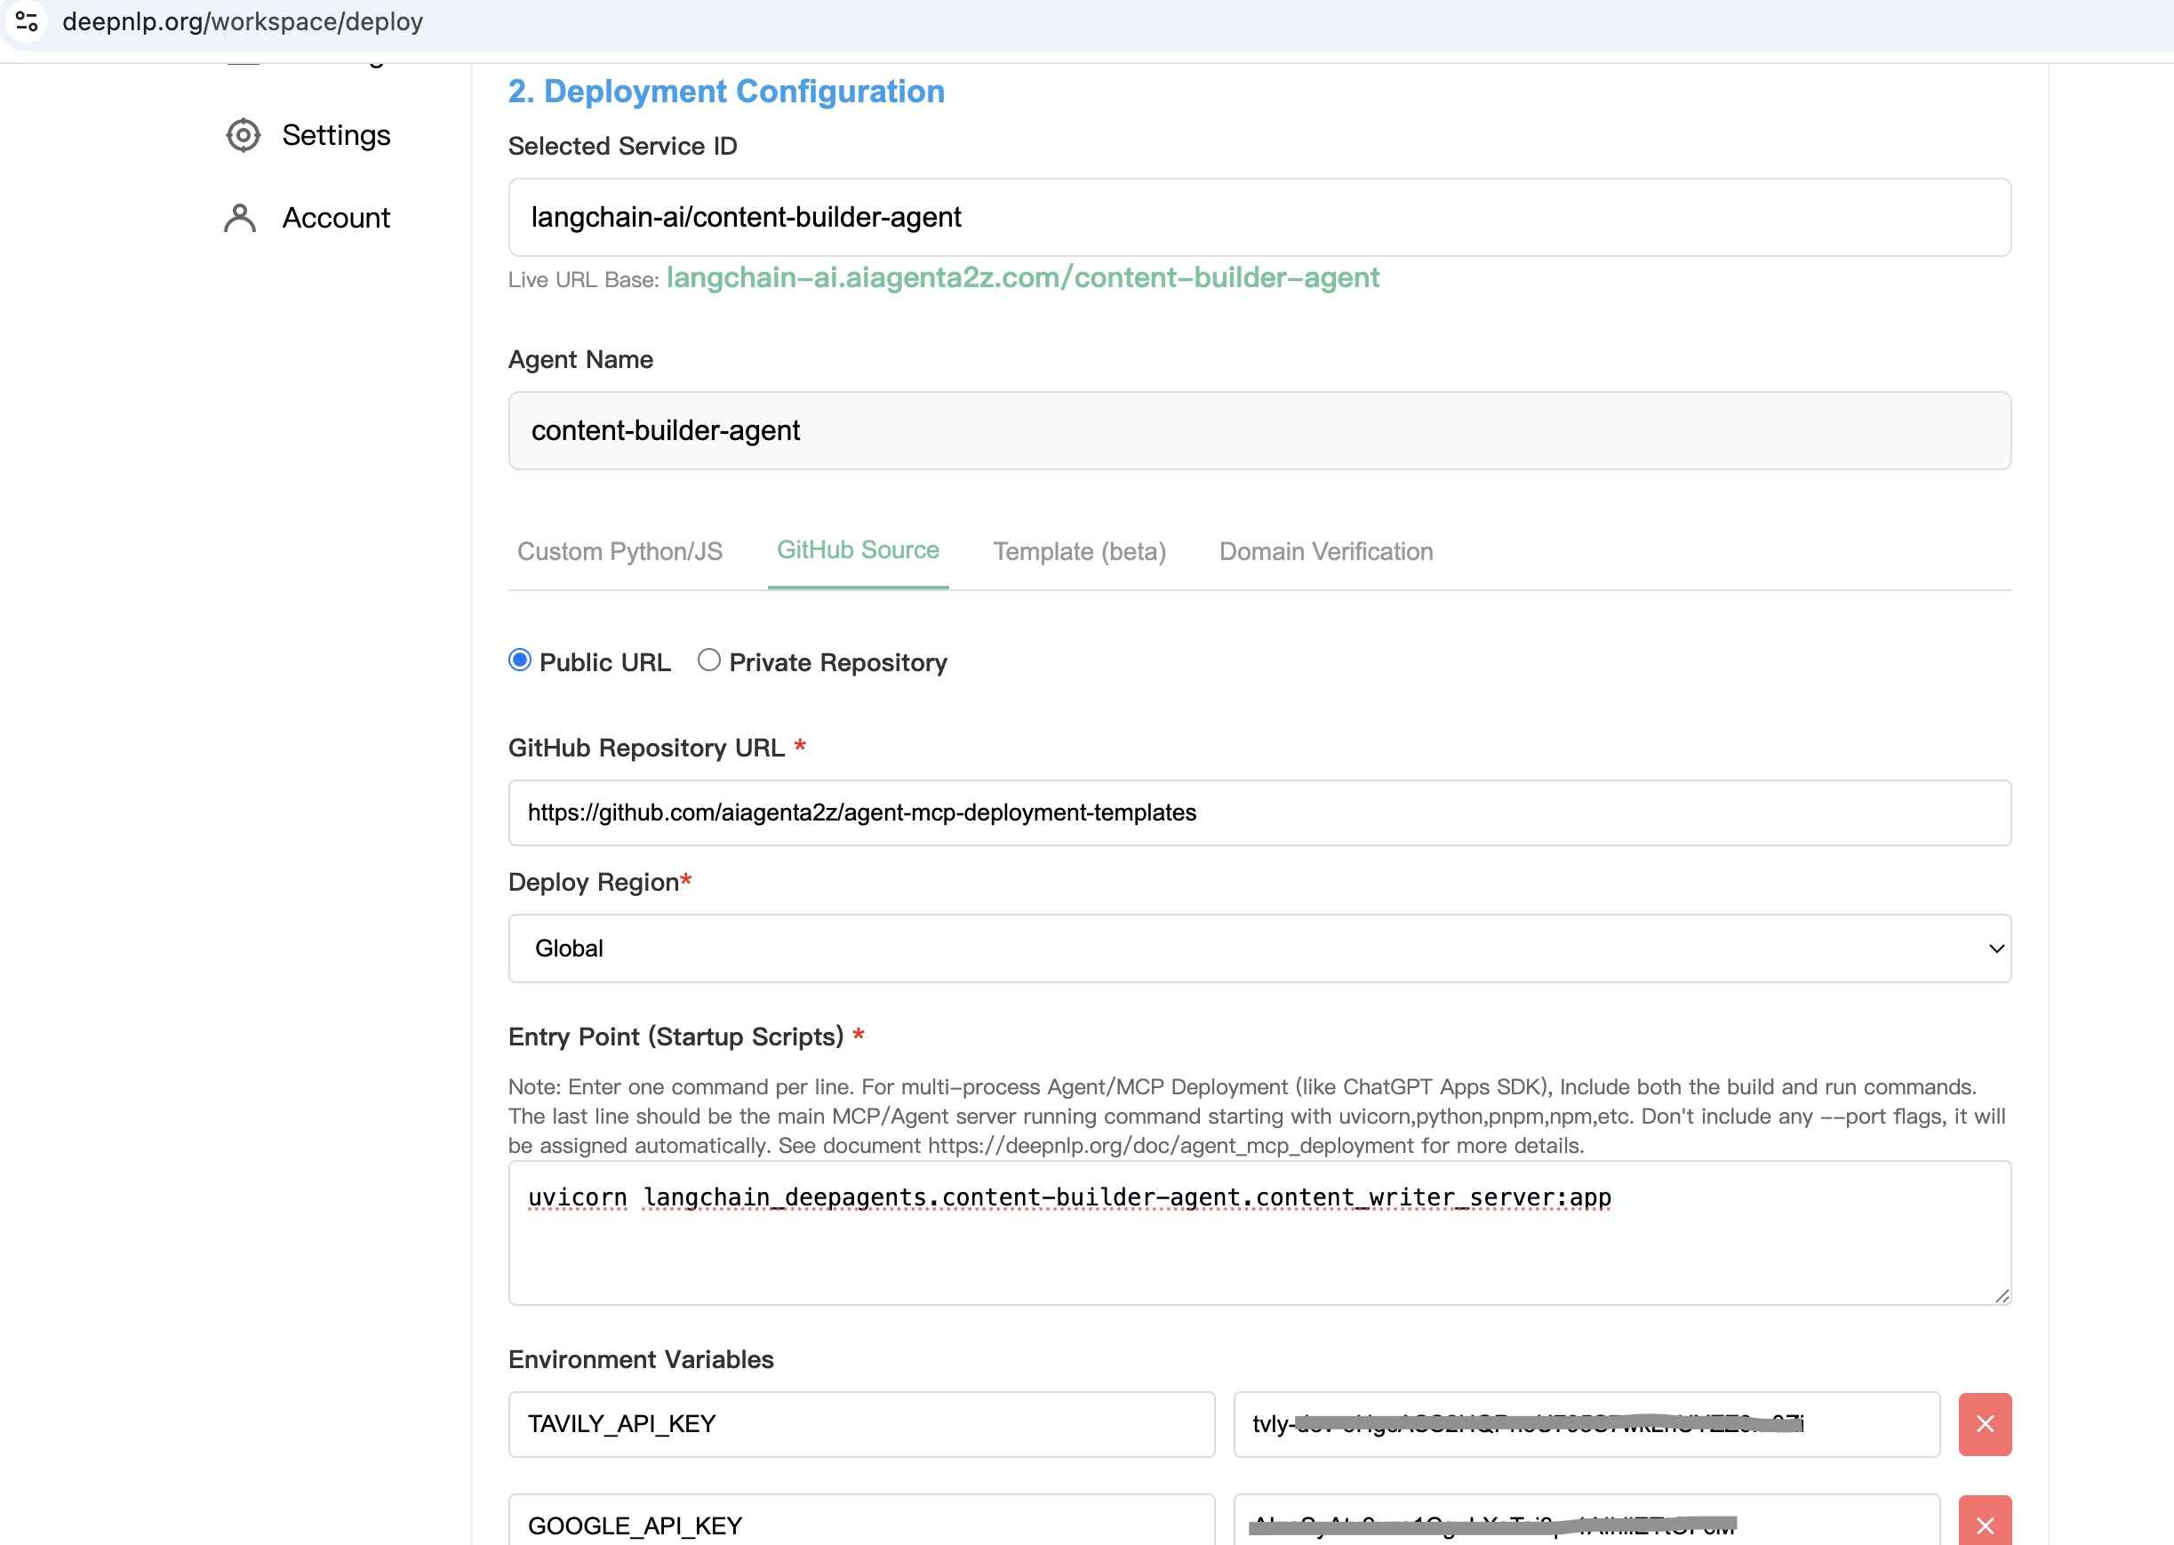This screenshot has width=2174, height=1545.
Task: Open site permissions icon in address bar
Action: pos(28,22)
